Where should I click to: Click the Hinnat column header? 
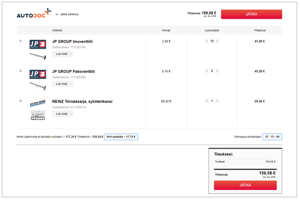coord(166,30)
